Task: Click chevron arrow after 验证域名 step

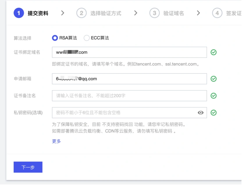Action: tap(198, 13)
